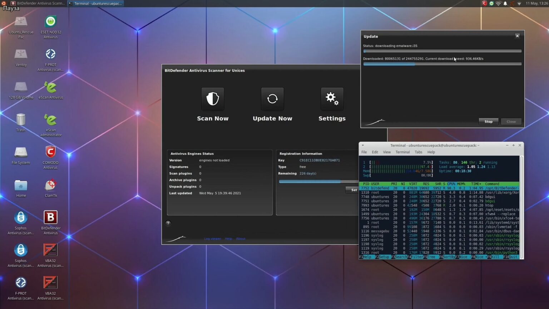Sort by the CPU% column header in htop
Image resolution: width=549 pixels, height=309 pixels.
click(x=451, y=184)
